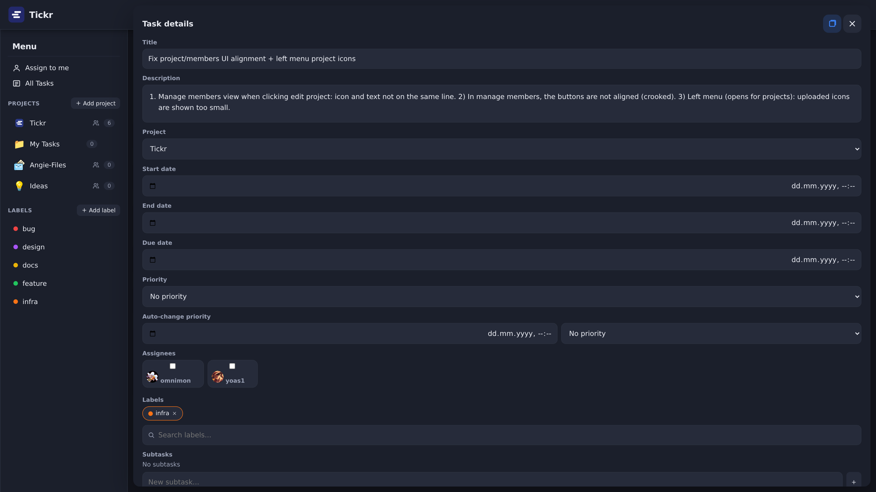Screen dimensions: 876x492
Task: Open the Priority dropdown
Action: pyautogui.click(x=502, y=296)
